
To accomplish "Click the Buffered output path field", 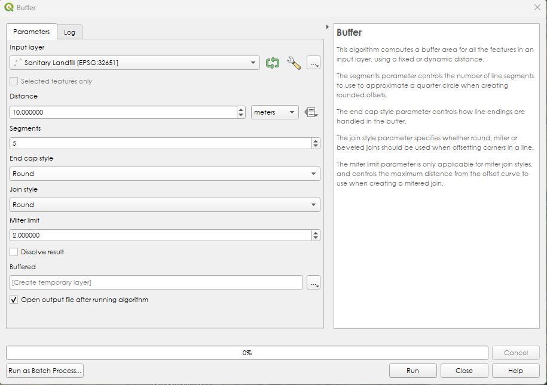I will (156, 282).
